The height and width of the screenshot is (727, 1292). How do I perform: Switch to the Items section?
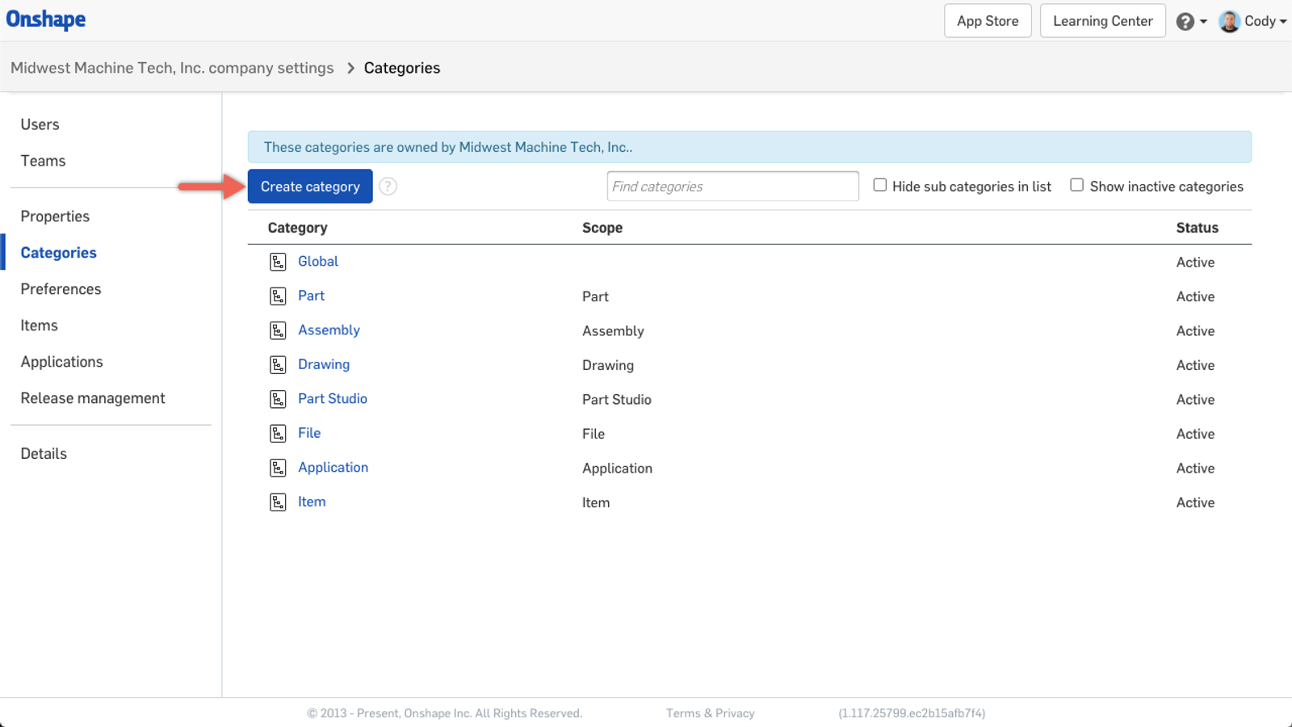tap(39, 325)
